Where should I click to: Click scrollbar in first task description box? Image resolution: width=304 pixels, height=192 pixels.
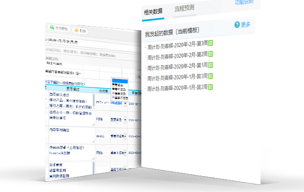tap(94, 101)
